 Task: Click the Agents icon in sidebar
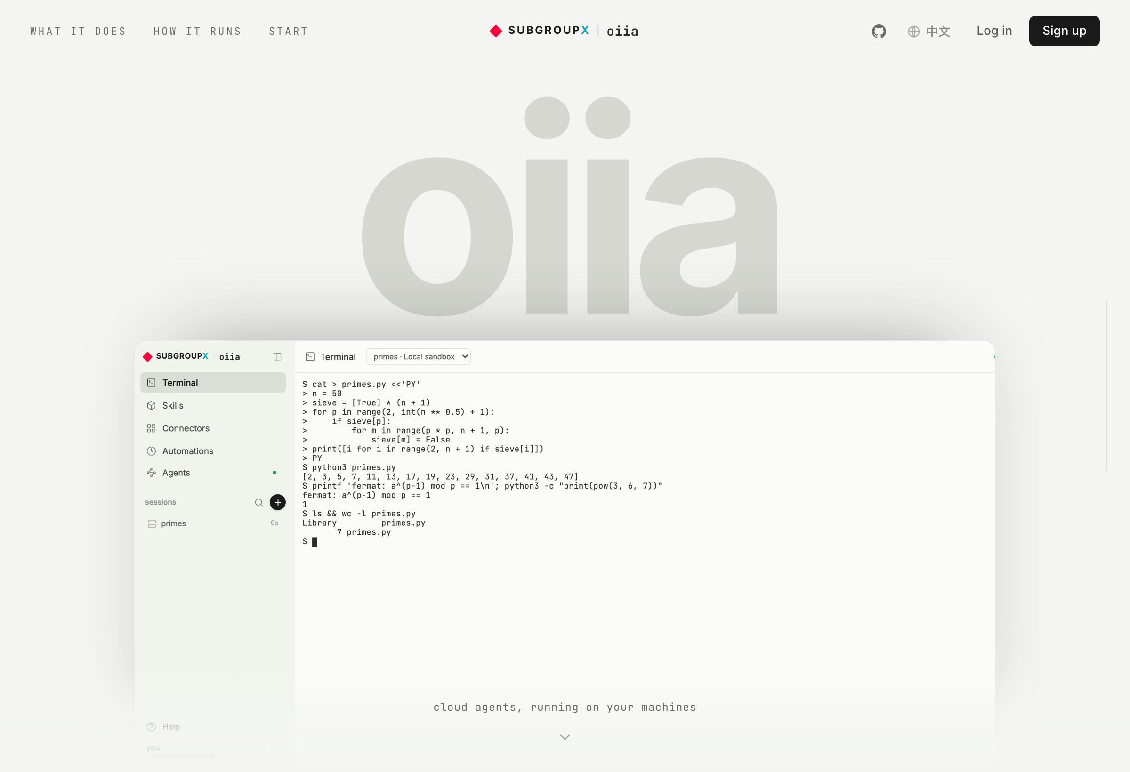pyautogui.click(x=151, y=473)
